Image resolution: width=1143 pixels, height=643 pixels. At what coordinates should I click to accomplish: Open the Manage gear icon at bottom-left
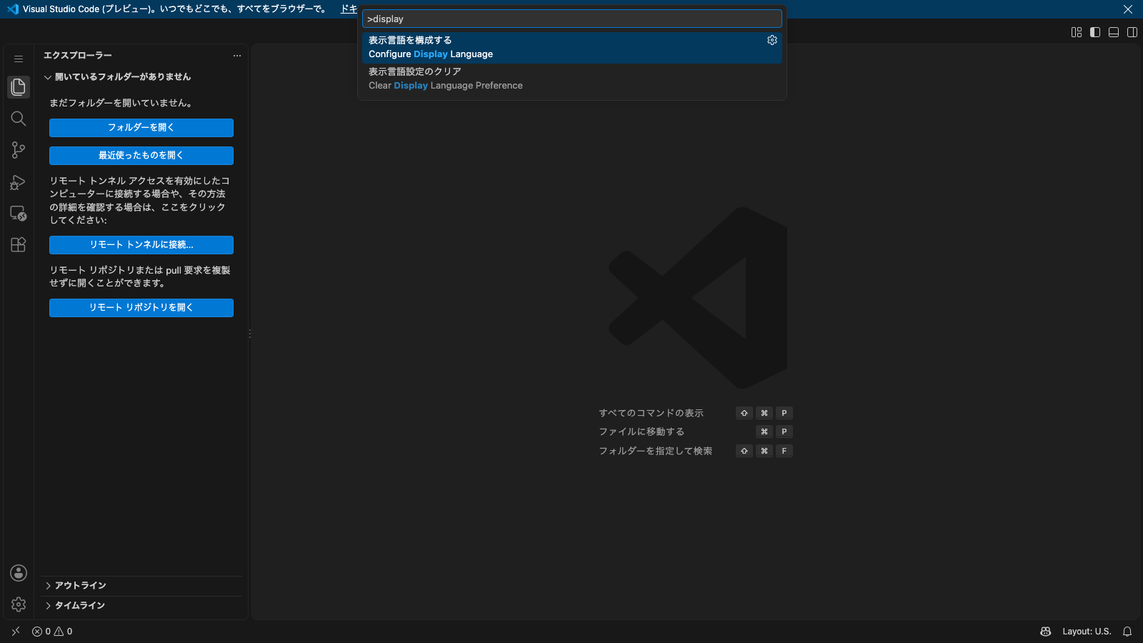click(19, 604)
